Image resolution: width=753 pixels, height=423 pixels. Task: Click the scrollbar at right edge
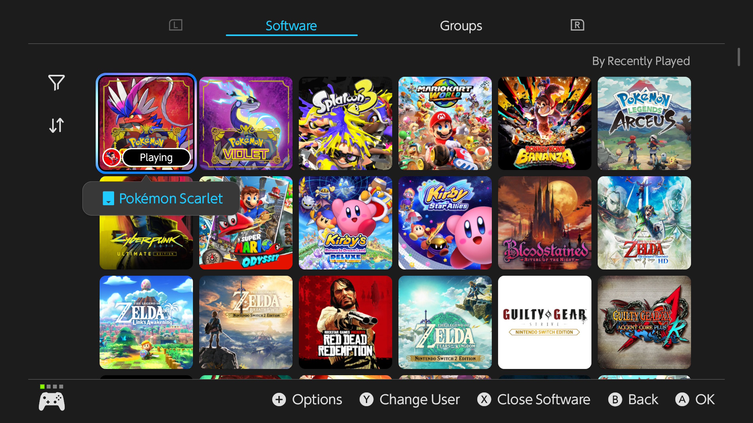point(739,57)
